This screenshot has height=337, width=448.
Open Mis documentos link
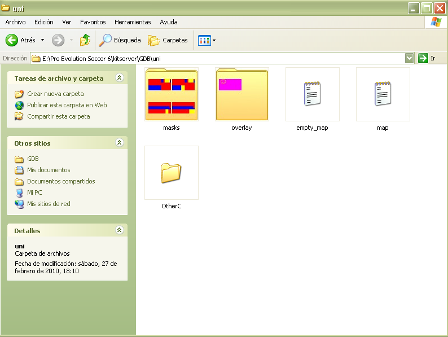click(x=49, y=170)
